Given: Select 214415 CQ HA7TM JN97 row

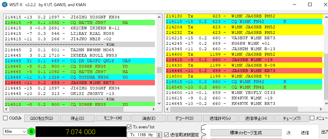Looking at the screenshot, I should click(x=80, y=23).
